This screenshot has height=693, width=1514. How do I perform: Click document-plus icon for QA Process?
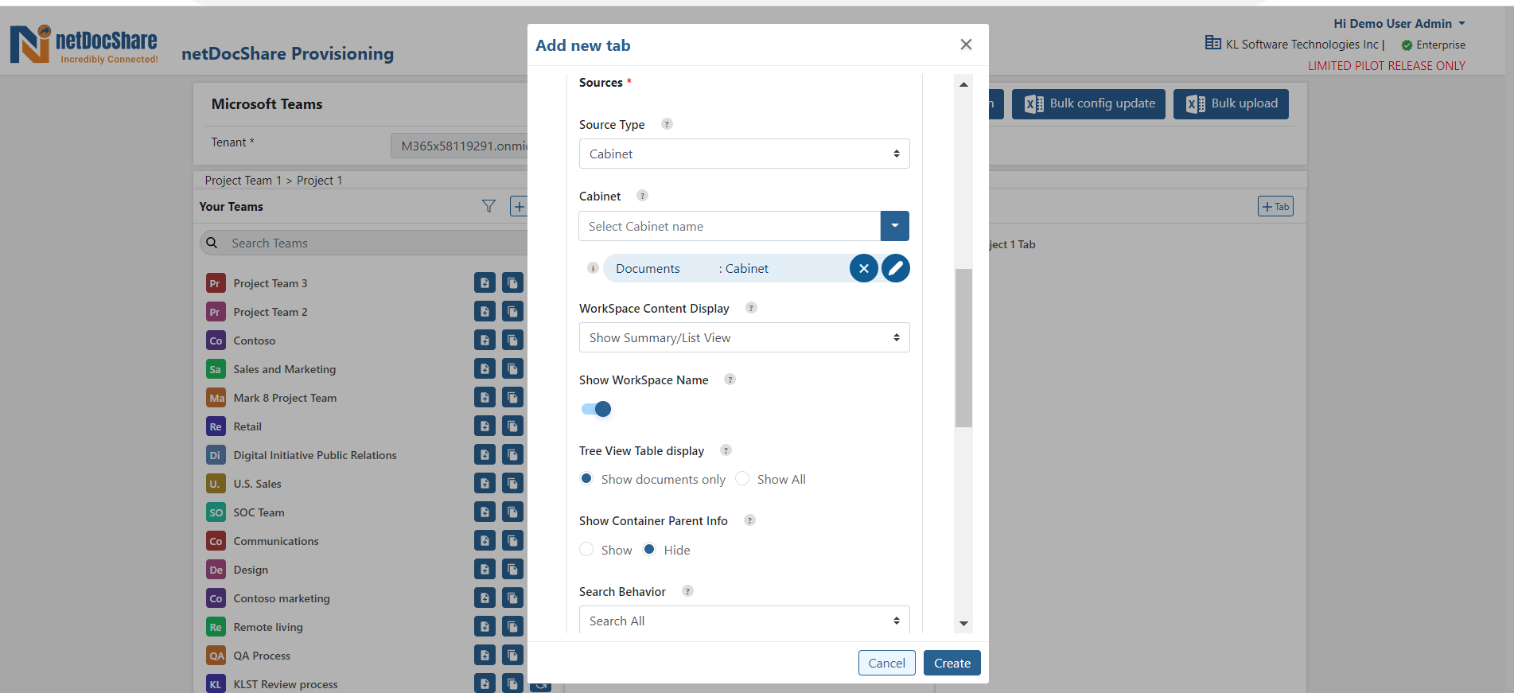(x=485, y=655)
